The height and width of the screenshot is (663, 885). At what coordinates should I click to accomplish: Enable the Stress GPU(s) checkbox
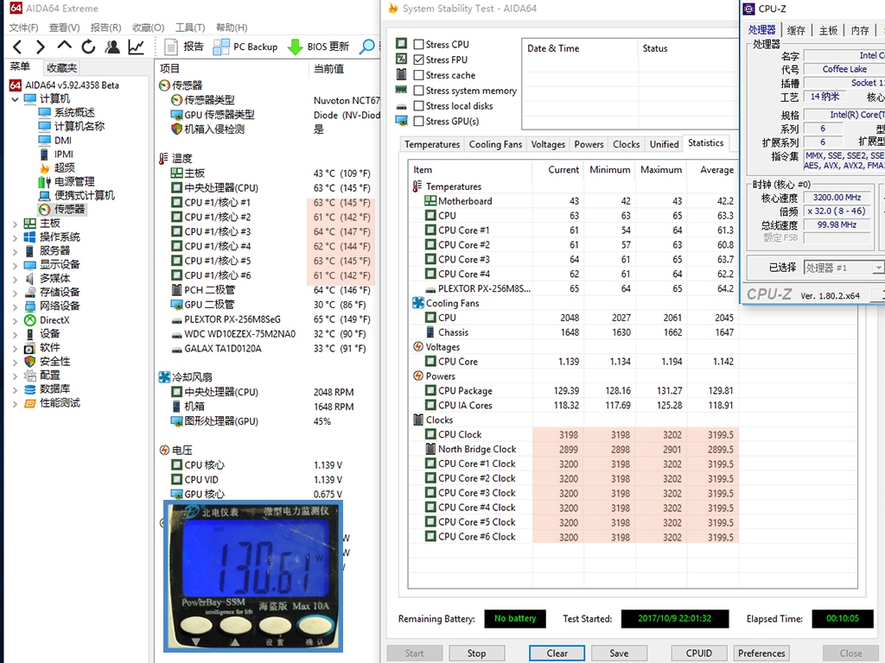pos(419,121)
